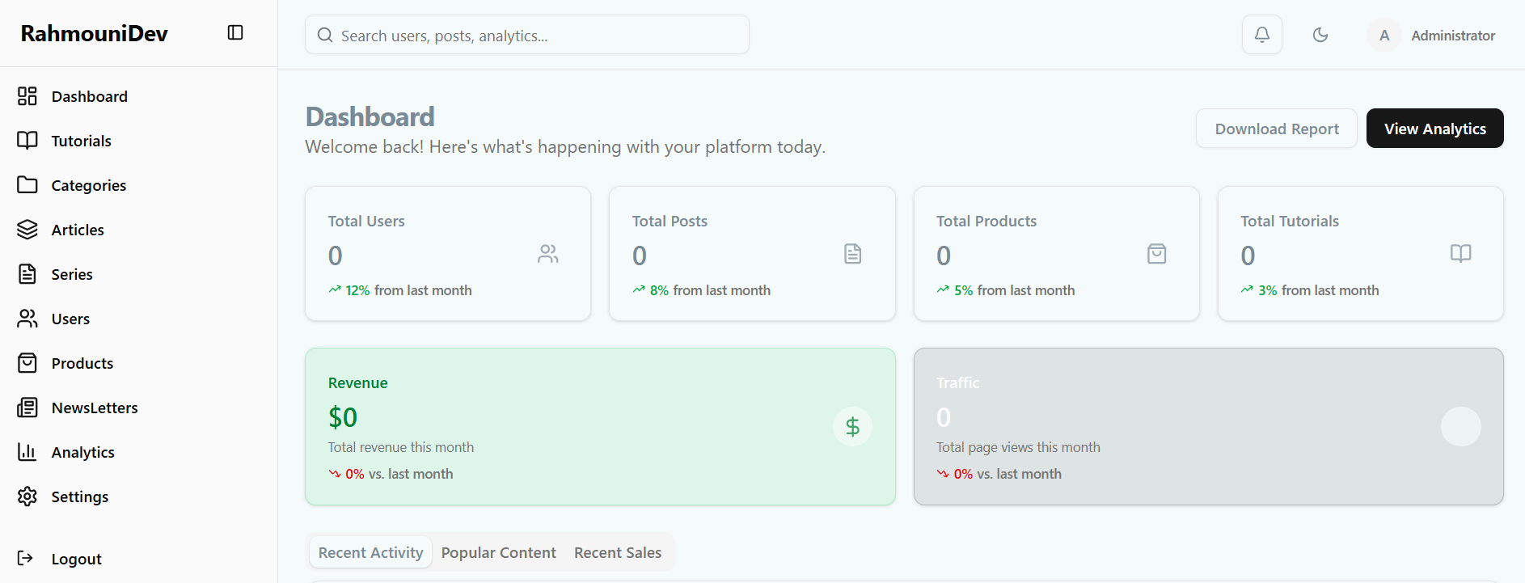This screenshot has height=583, width=1525.
Task: Collapse the sidebar panel
Action: tap(235, 32)
